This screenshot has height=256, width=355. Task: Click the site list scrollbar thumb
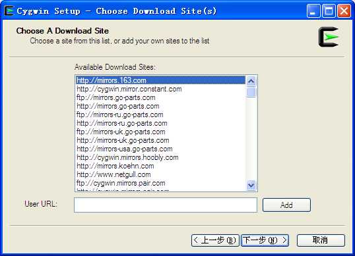(x=251, y=92)
